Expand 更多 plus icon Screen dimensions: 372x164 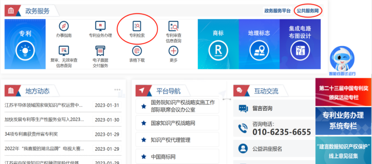pyautogui.click(x=173, y=51)
